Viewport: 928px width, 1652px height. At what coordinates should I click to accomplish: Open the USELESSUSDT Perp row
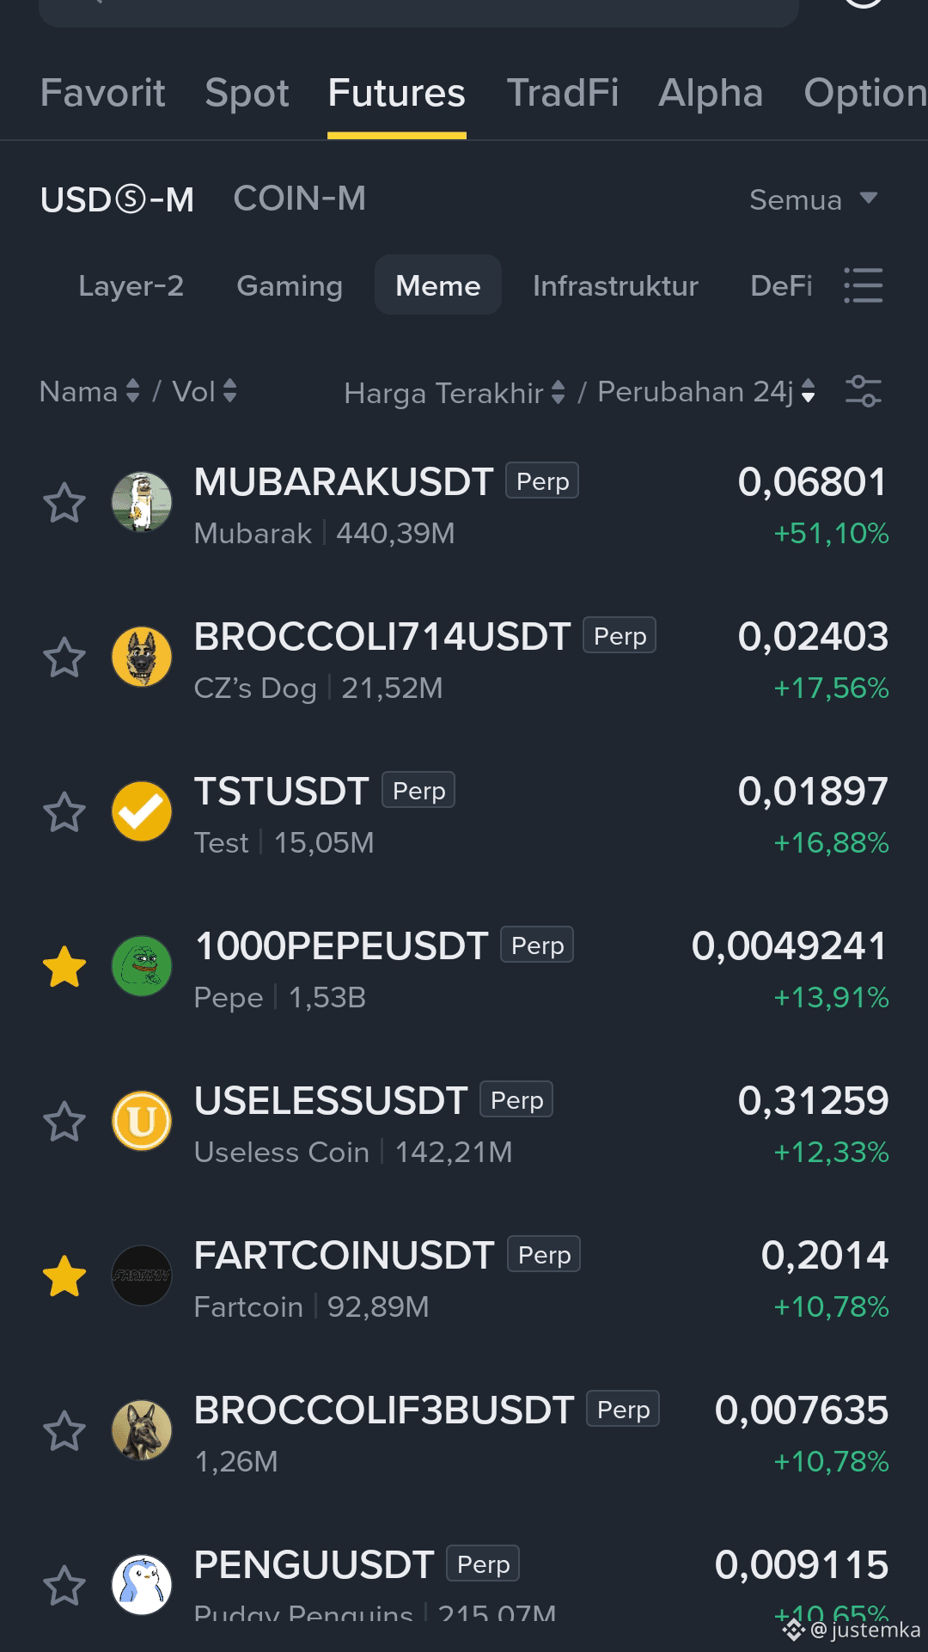464,1122
